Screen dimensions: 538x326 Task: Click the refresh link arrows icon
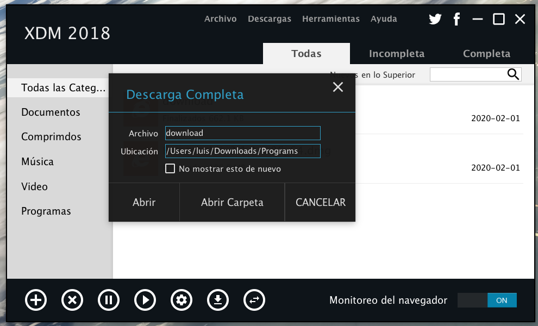click(x=254, y=300)
